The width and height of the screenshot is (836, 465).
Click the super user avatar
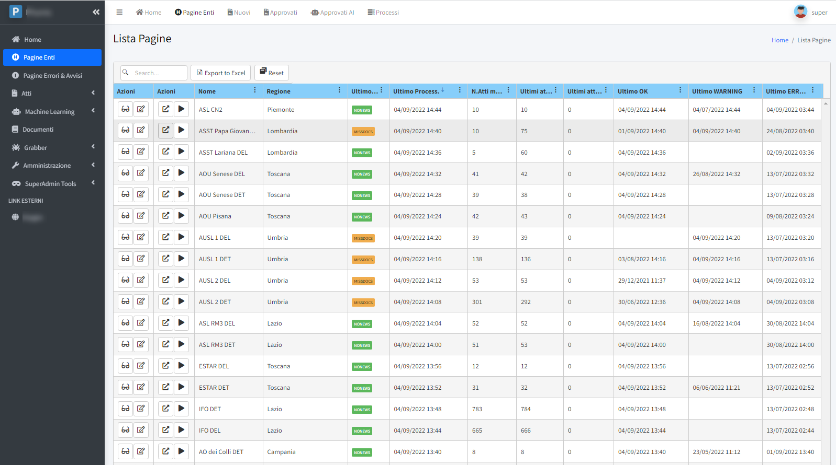[800, 12]
